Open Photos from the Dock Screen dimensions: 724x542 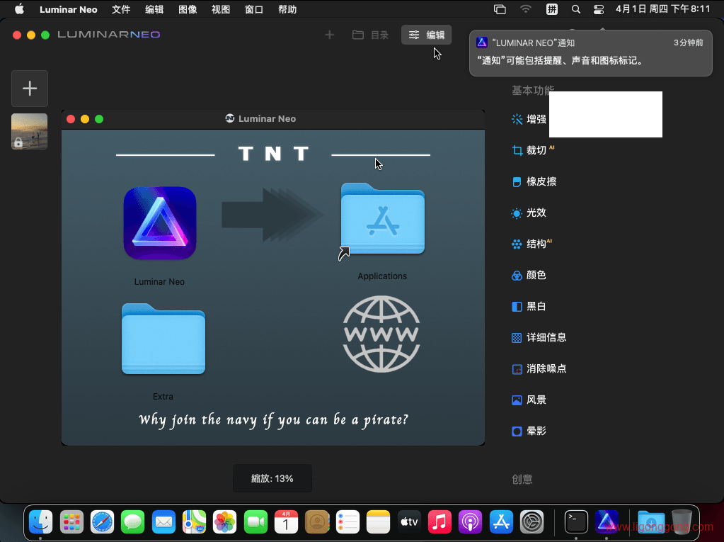tap(225, 522)
